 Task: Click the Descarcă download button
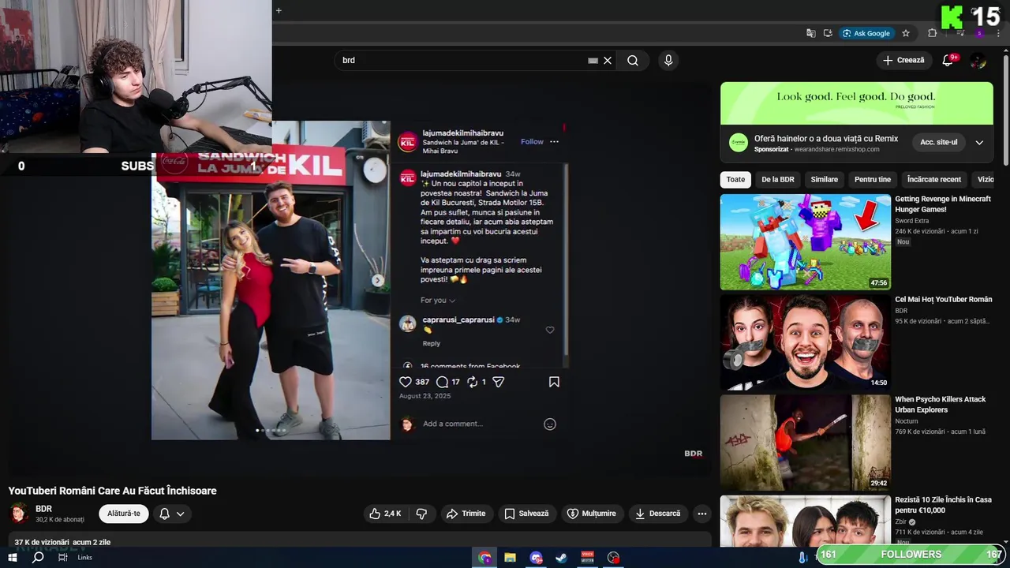coord(657,514)
